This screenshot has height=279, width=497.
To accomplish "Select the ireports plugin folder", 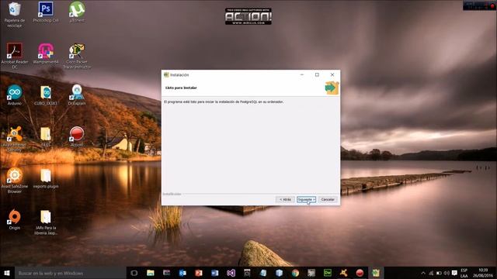I will coord(46,178).
